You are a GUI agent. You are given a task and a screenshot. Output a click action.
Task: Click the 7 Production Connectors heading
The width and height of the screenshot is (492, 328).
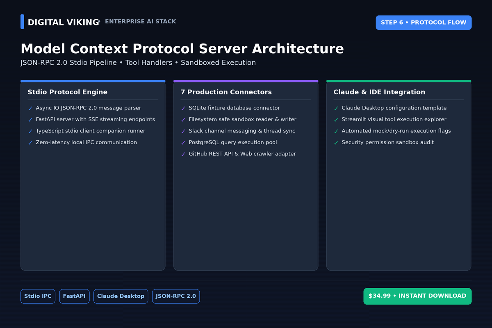tap(226, 92)
